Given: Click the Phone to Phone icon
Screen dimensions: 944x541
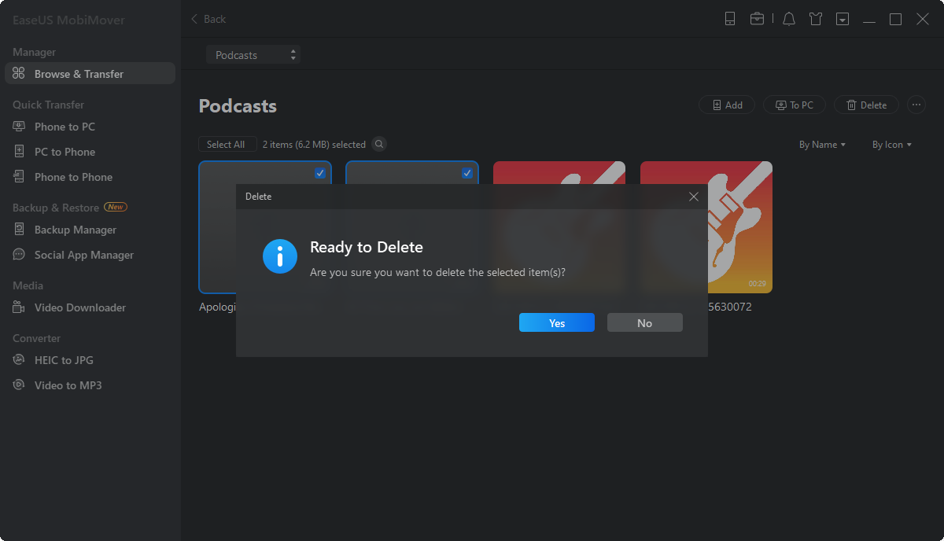Looking at the screenshot, I should click(19, 177).
